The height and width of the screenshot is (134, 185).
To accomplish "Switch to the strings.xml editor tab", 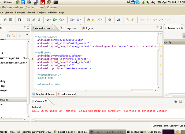I will [x=69, y=28].
